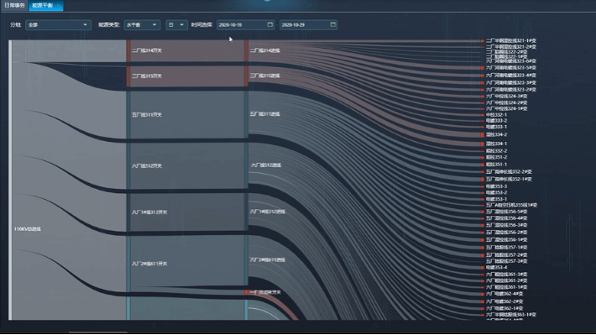Click the 356-1#变 end node label
Image resolution: width=596 pixels, height=335 pixels.
[x=507, y=240]
